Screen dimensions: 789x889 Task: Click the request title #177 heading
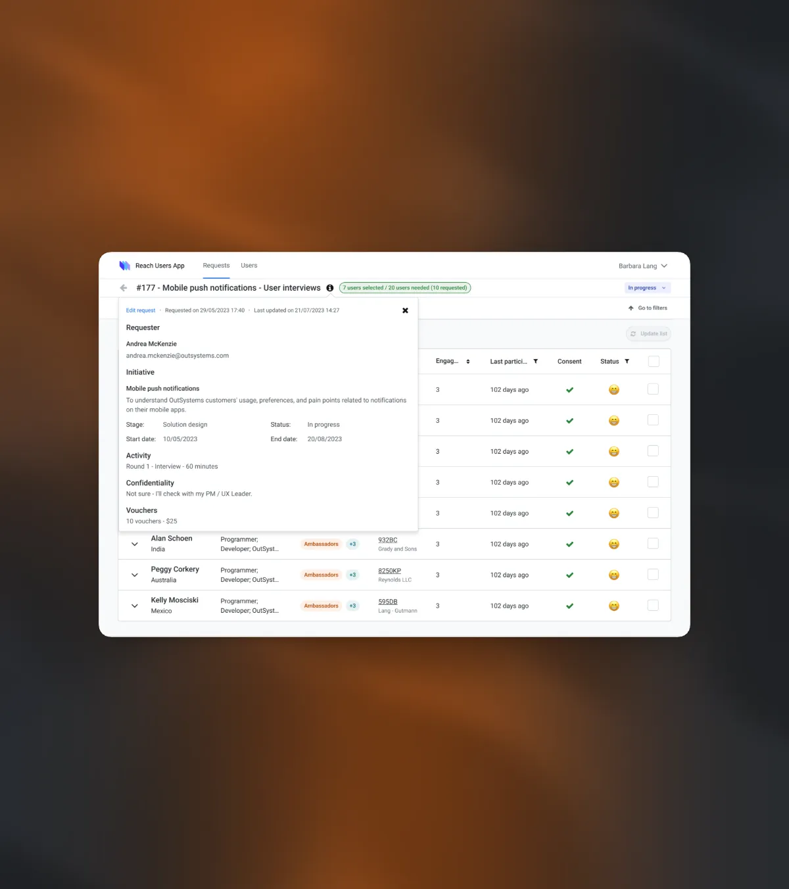228,288
